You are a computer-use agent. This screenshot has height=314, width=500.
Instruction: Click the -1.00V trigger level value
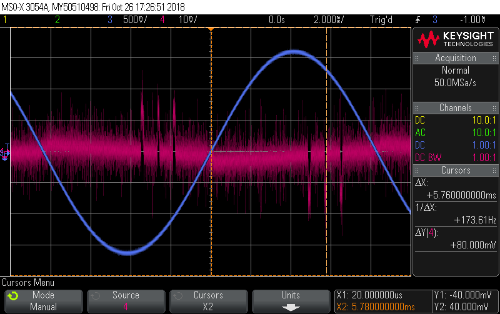[473, 20]
